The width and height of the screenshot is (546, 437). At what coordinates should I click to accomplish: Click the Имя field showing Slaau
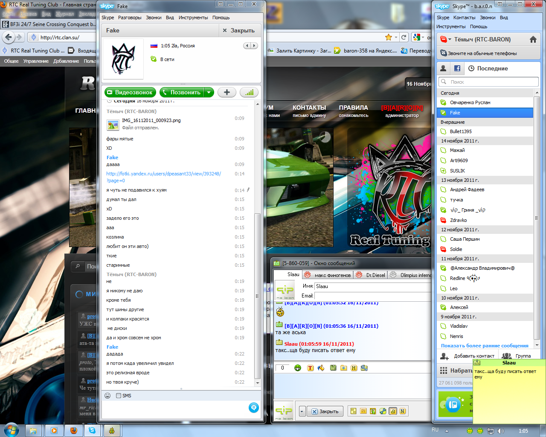coord(373,286)
